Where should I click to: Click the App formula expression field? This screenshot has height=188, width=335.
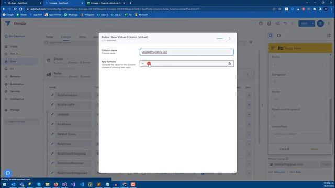(x=186, y=63)
